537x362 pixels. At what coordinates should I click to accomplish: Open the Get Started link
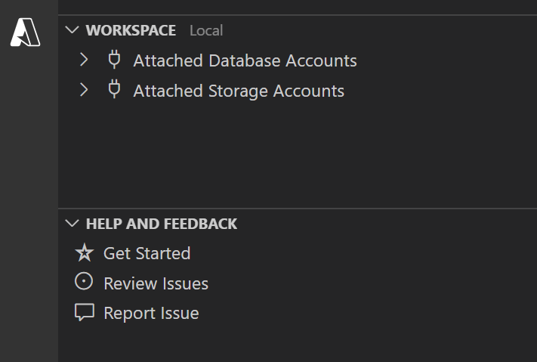[147, 253]
